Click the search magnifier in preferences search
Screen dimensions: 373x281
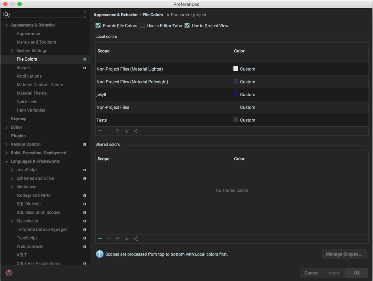7,14
